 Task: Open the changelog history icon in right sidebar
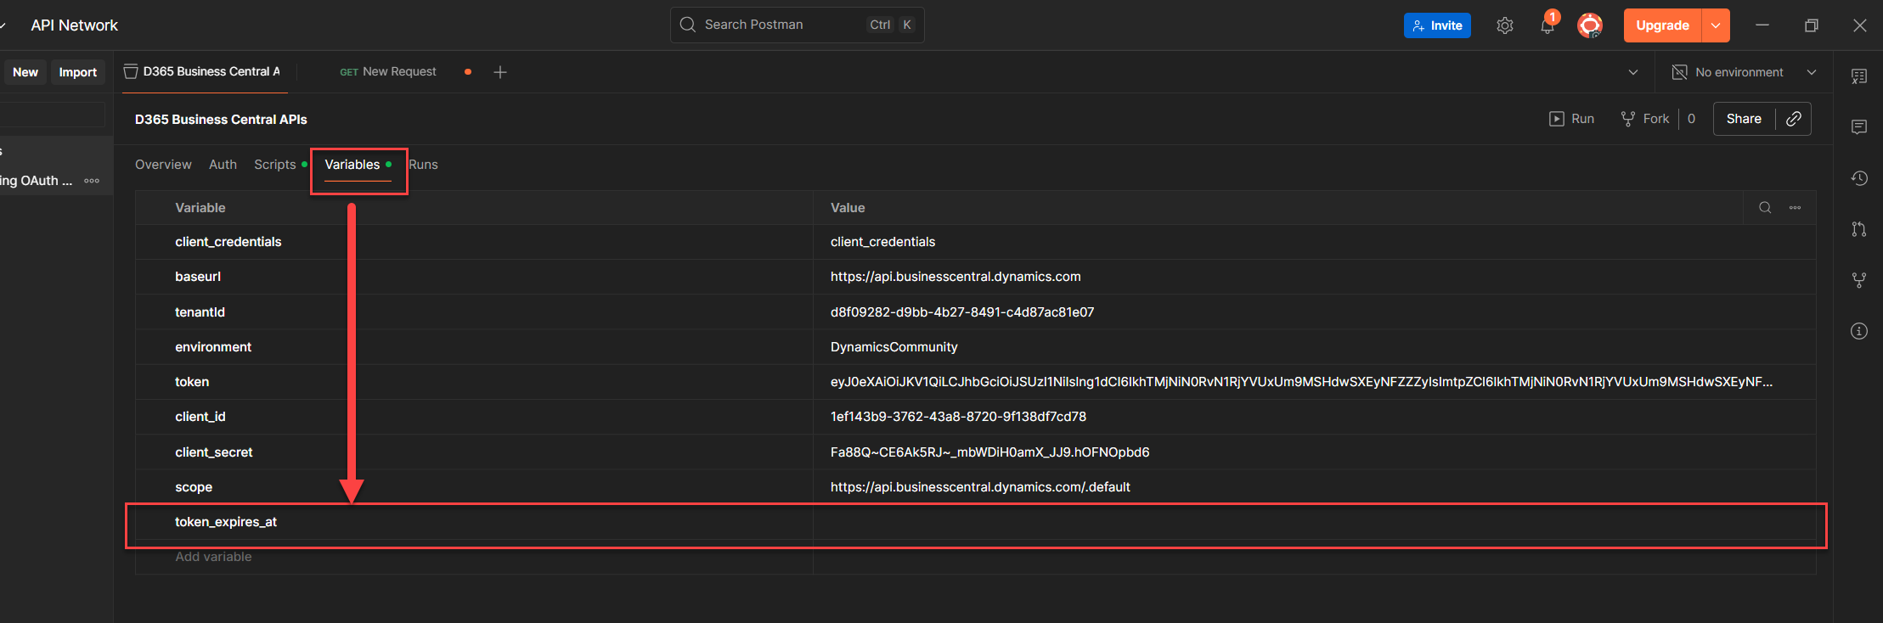click(1859, 178)
